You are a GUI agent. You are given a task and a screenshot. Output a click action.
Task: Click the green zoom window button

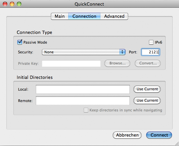(19, 4)
